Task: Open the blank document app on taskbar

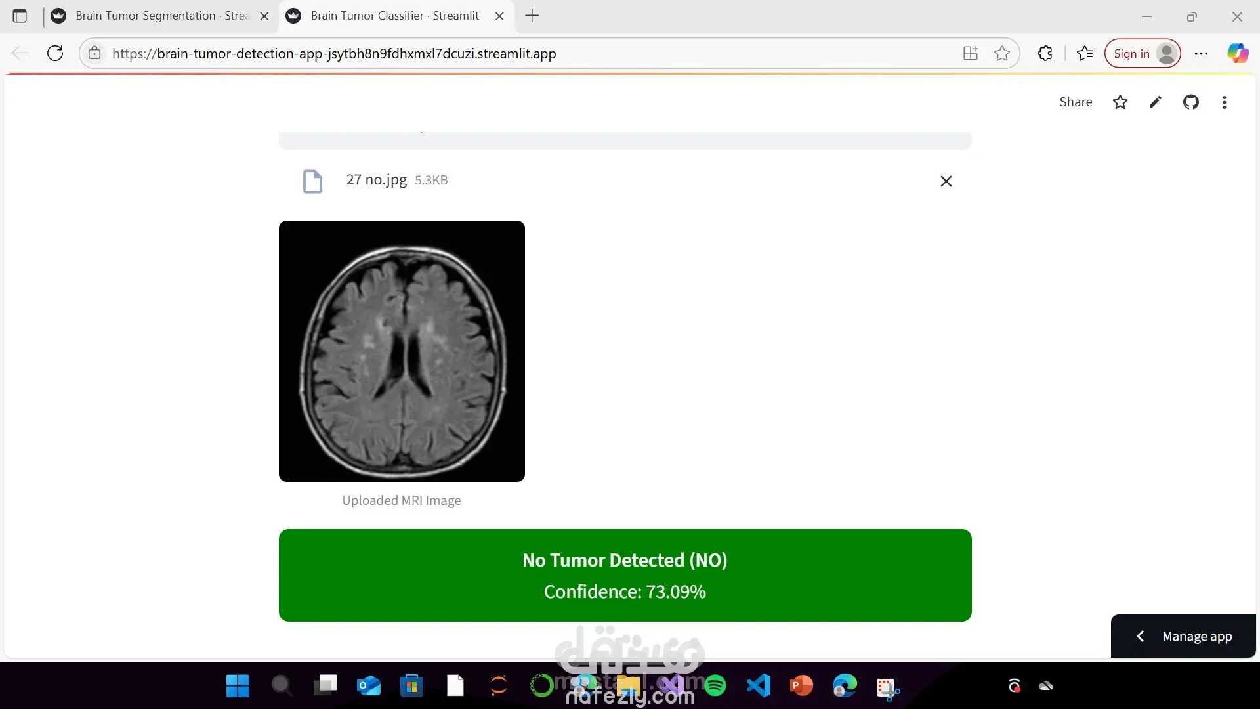Action: (455, 686)
